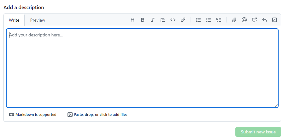283x140 pixels.
Task: Toggle bold formatting in the editor toolbar
Action: (143, 20)
